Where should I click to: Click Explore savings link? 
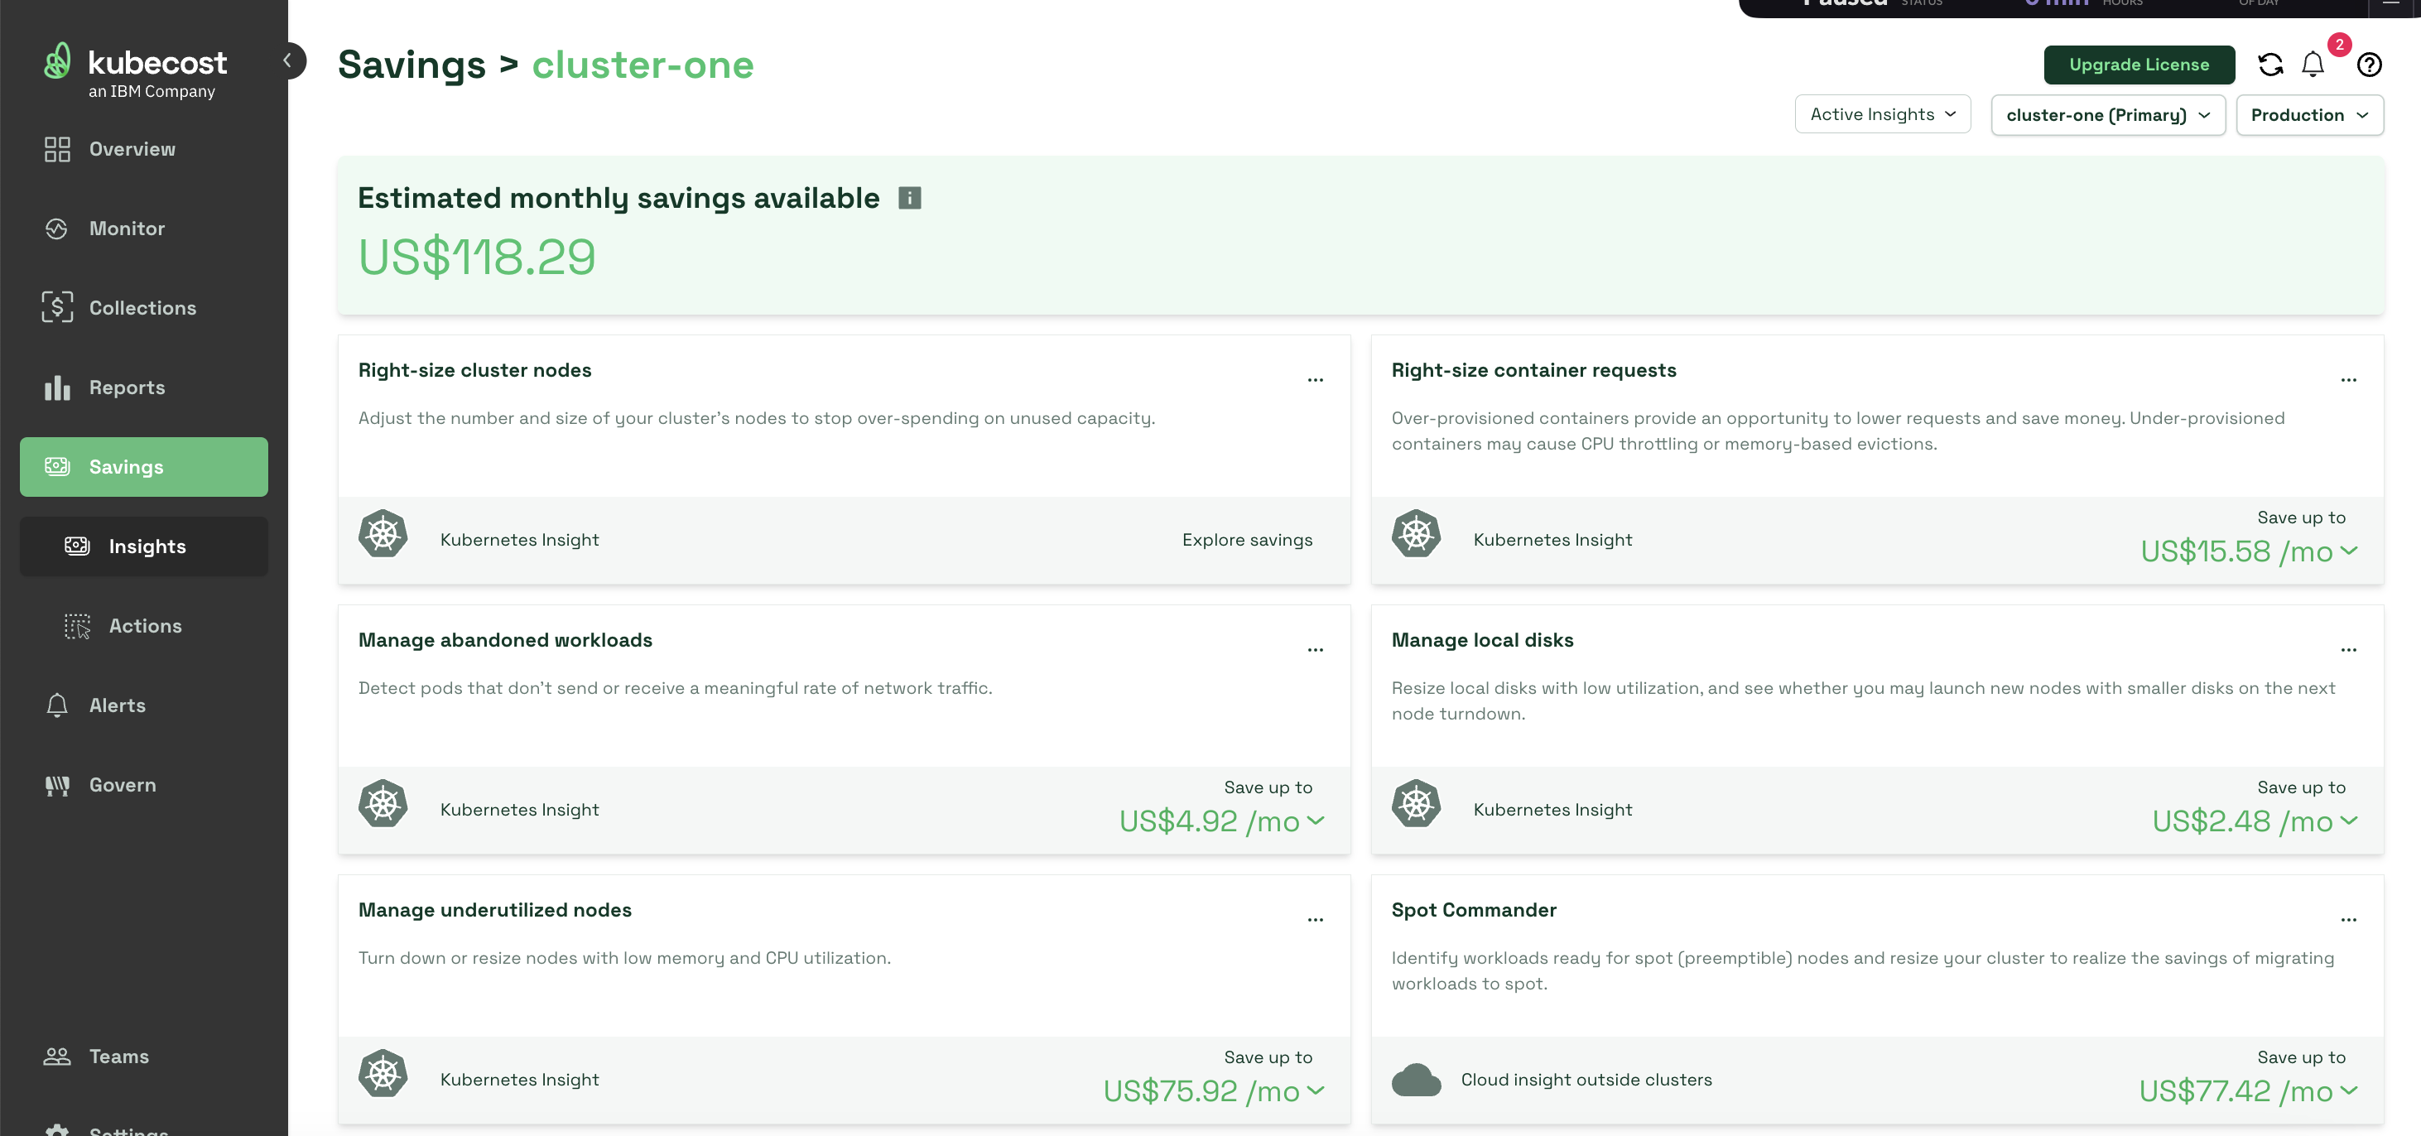pos(1246,539)
